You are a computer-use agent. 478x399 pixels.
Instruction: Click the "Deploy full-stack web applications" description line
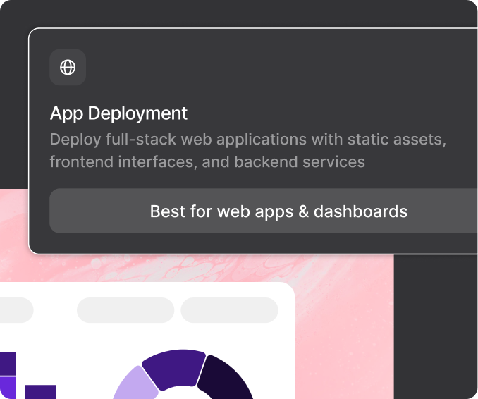tap(247, 139)
